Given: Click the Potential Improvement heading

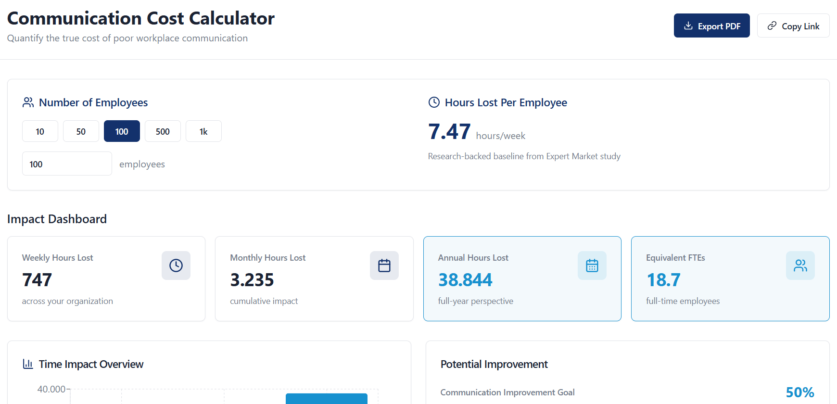Looking at the screenshot, I should coord(494,364).
